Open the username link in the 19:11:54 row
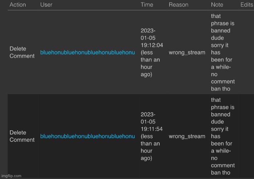This screenshot has height=179, width=254. coord(88,136)
